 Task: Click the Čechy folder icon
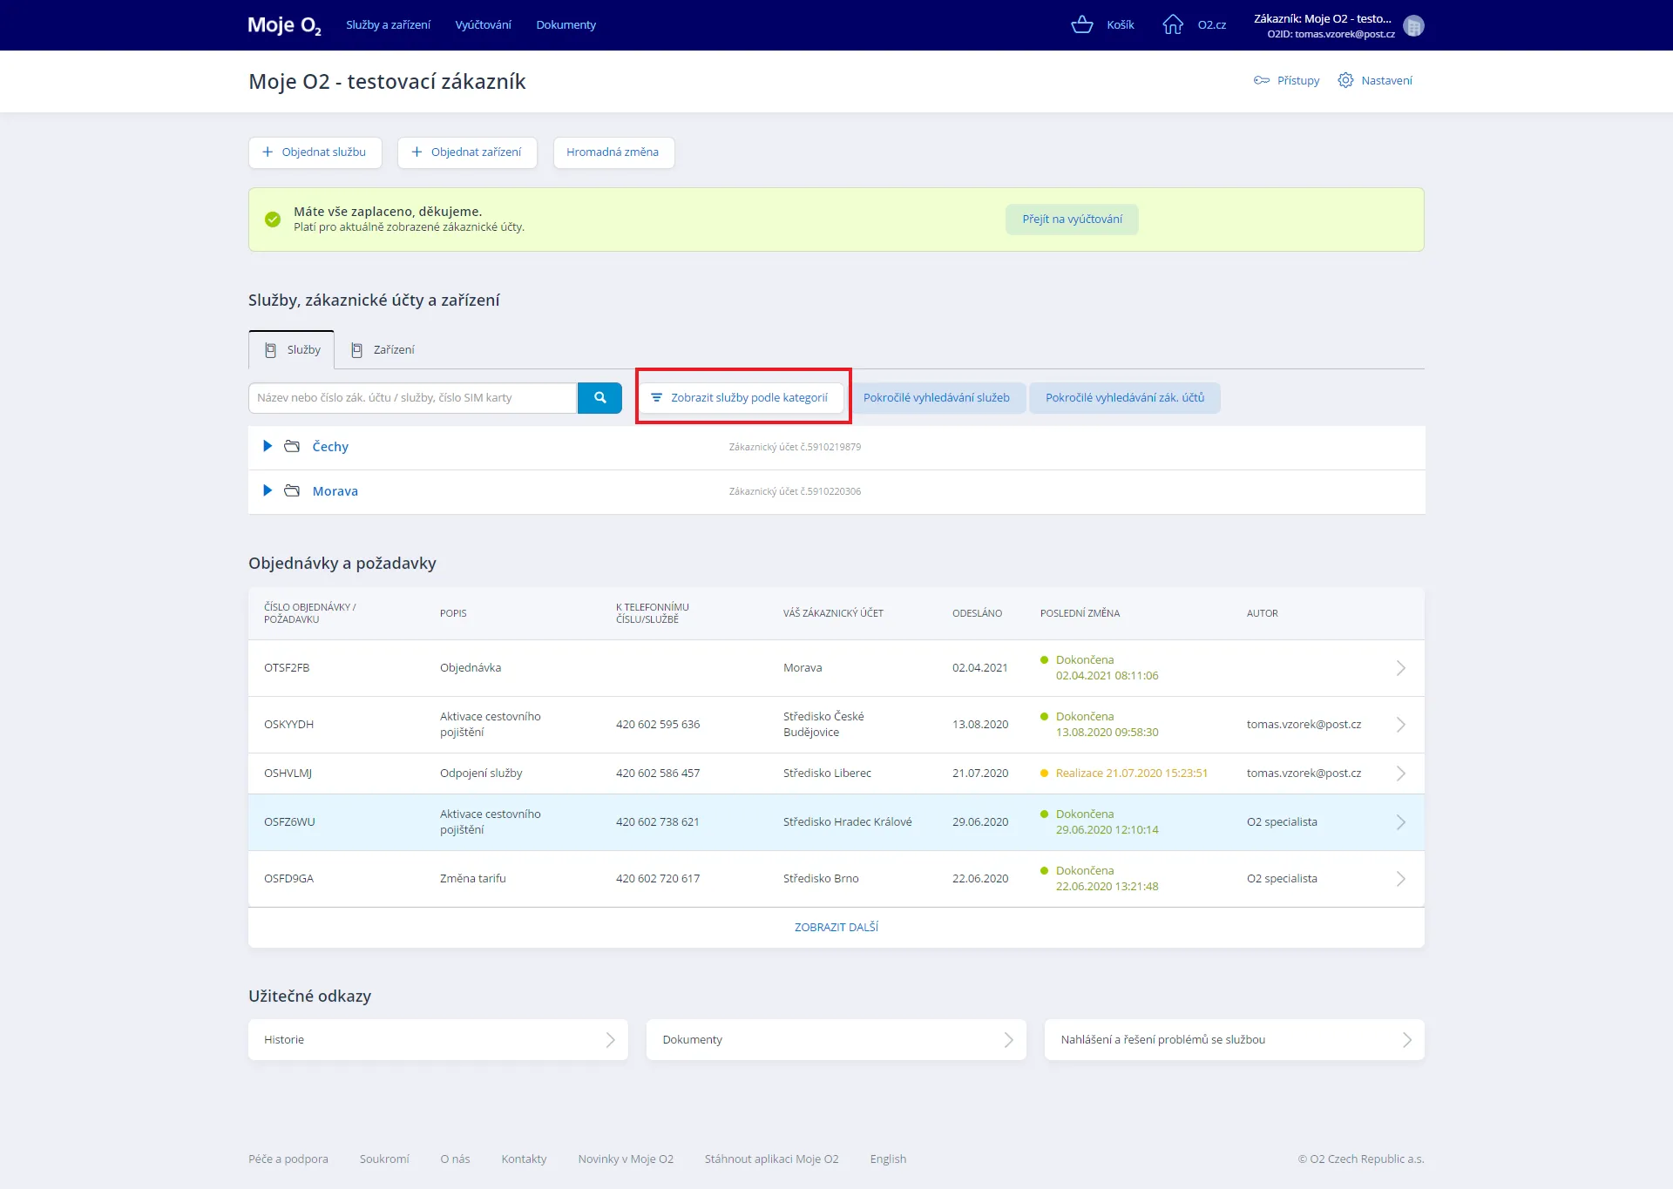click(292, 446)
